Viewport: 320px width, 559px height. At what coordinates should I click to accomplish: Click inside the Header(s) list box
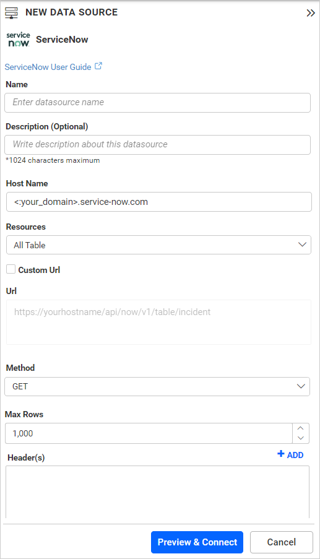pyautogui.click(x=157, y=492)
